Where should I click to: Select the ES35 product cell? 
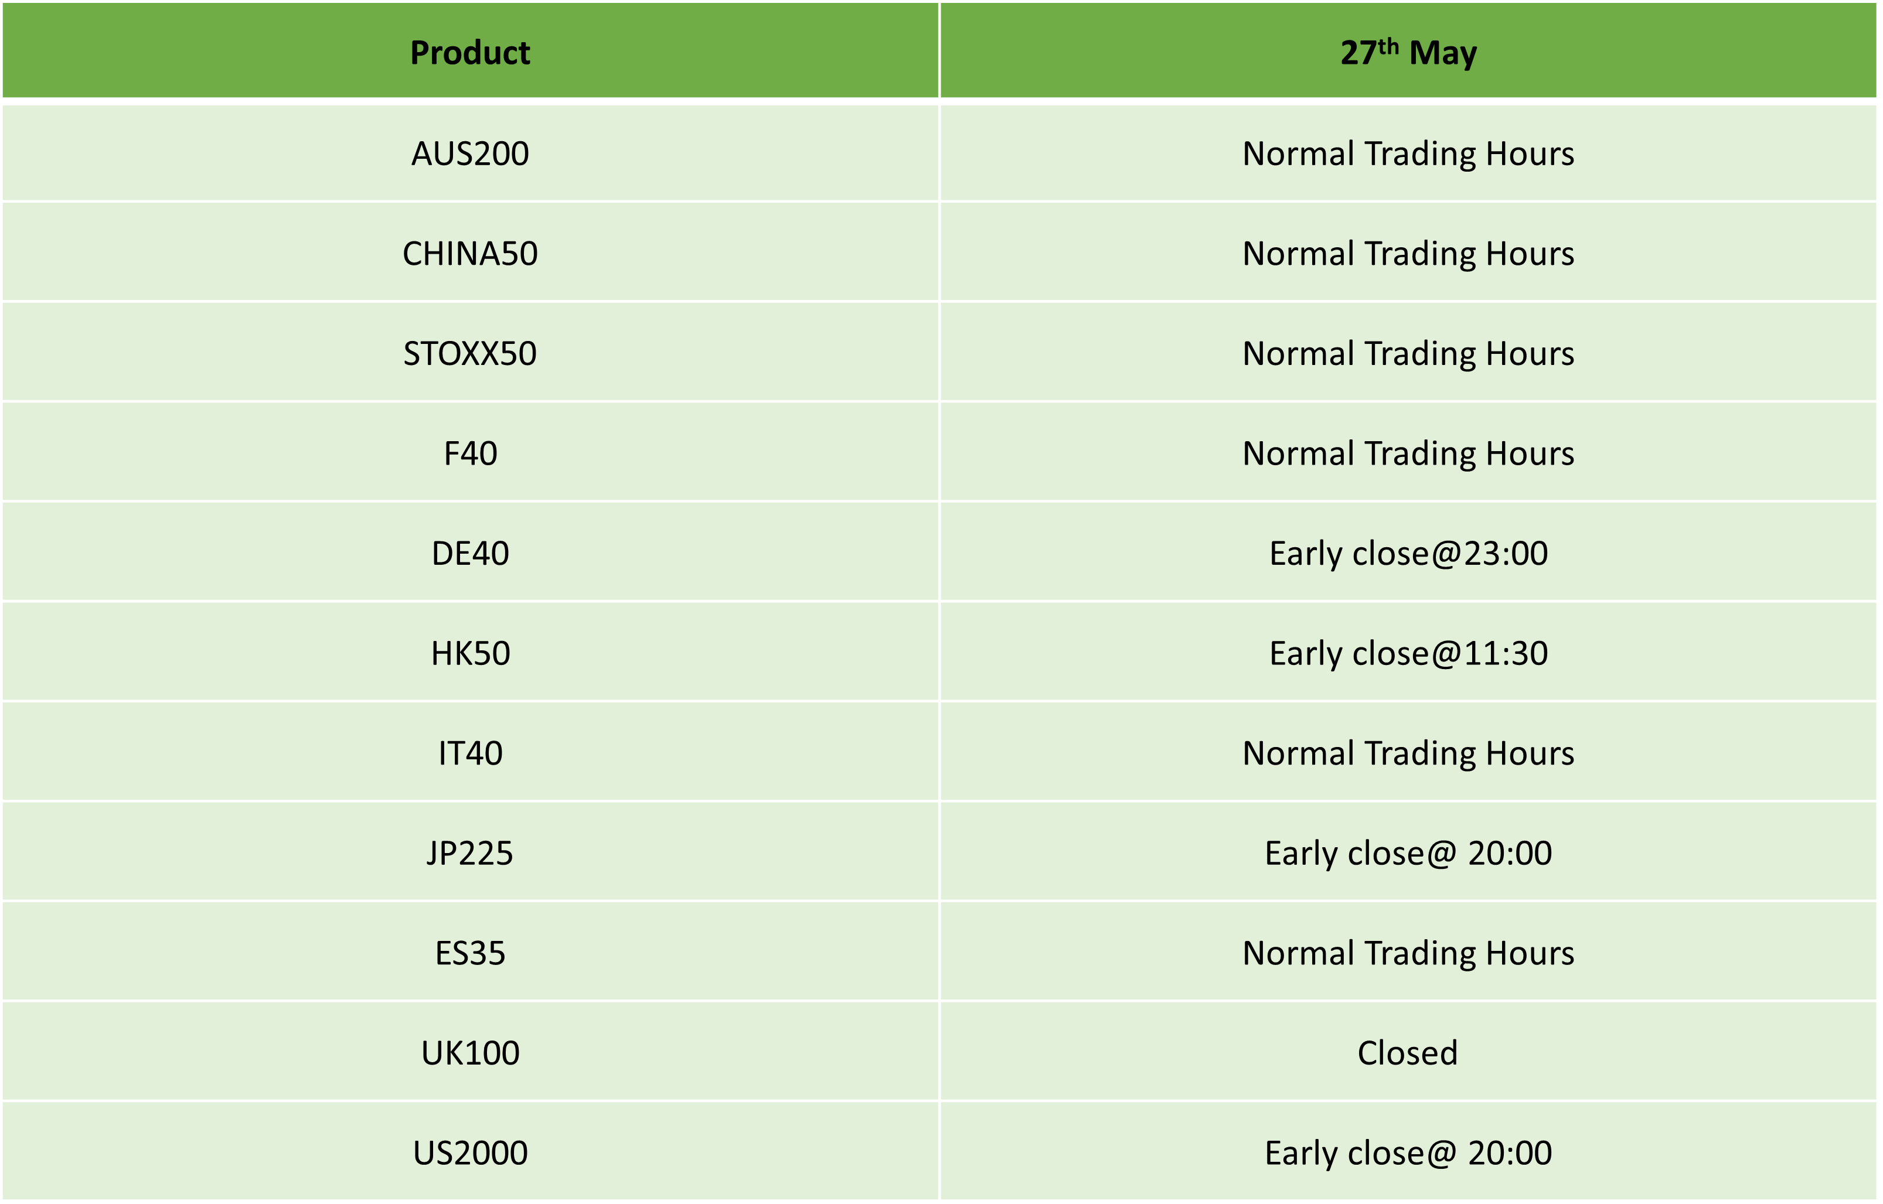coord(470,953)
